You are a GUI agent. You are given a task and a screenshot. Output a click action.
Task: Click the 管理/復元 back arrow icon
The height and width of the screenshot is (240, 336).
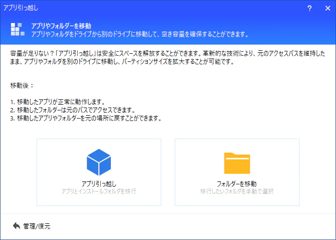[16, 226]
